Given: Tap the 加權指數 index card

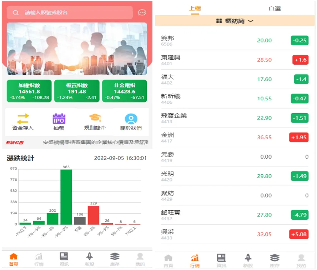Looking at the screenshot, I should pyautogui.click(x=29, y=91).
